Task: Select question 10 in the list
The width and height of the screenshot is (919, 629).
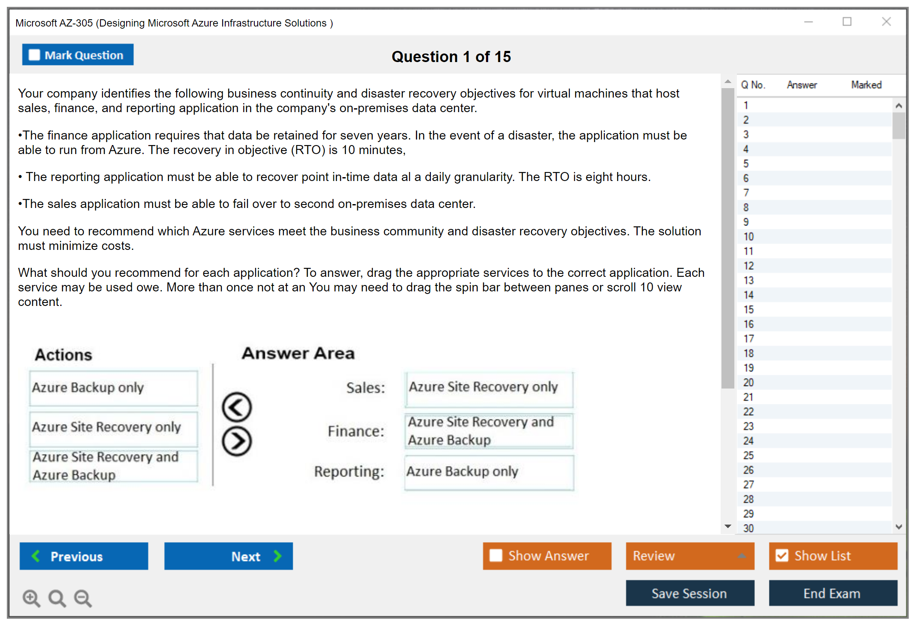Action: (x=748, y=237)
